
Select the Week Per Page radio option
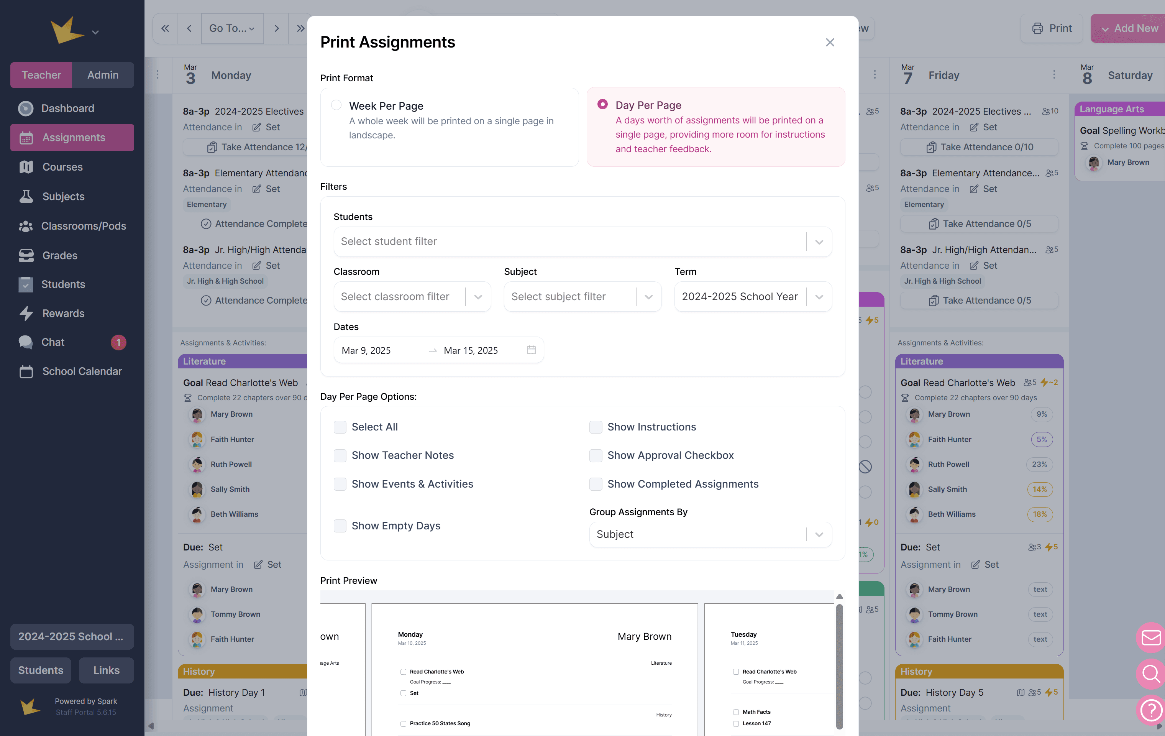(336, 105)
